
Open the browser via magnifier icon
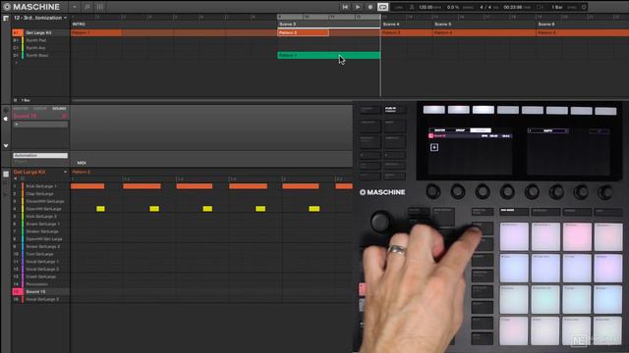click(x=87, y=7)
